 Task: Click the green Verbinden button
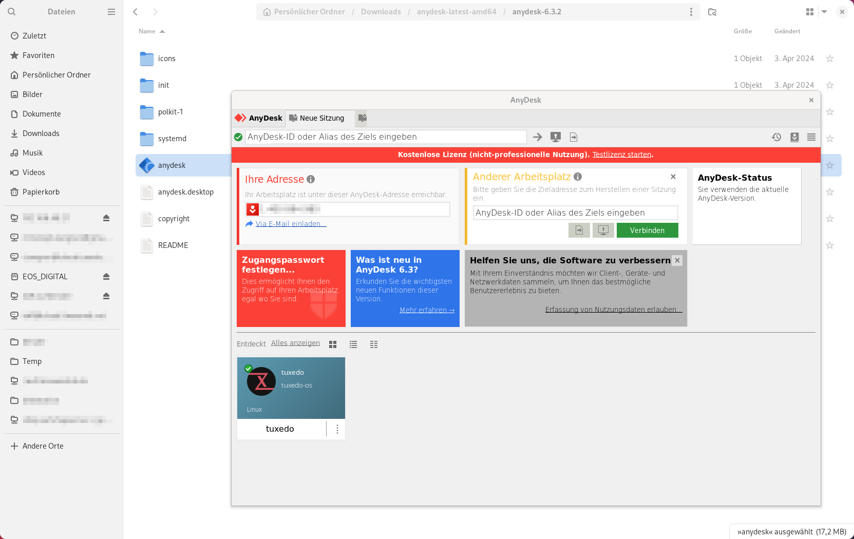click(647, 230)
